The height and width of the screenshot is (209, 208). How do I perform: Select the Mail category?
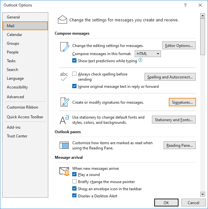[25, 26]
